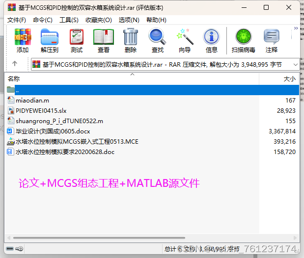Click the miaodian.m file icon
The height and width of the screenshot is (258, 304).
[x=11, y=100]
